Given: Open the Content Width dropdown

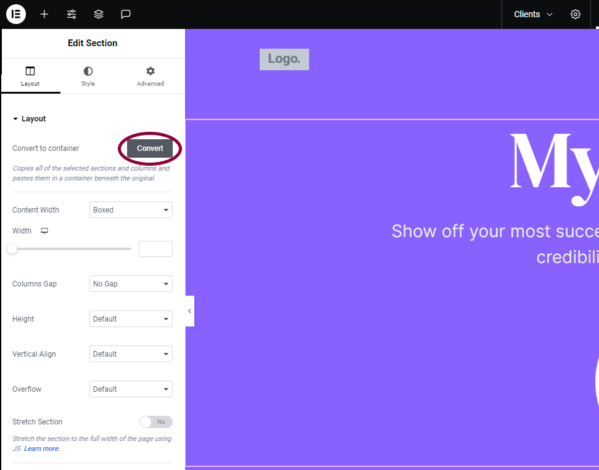Looking at the screenshot, I should (x=131, y=210).
